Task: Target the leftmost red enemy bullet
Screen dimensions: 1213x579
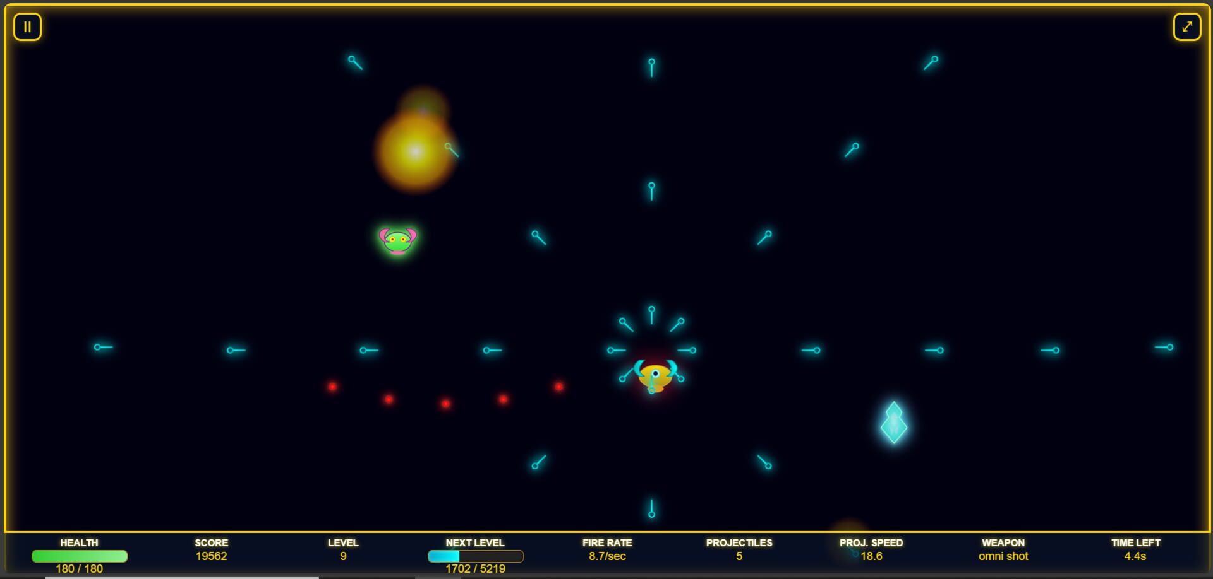Action: pyautogui.click(x=332, y=387)
